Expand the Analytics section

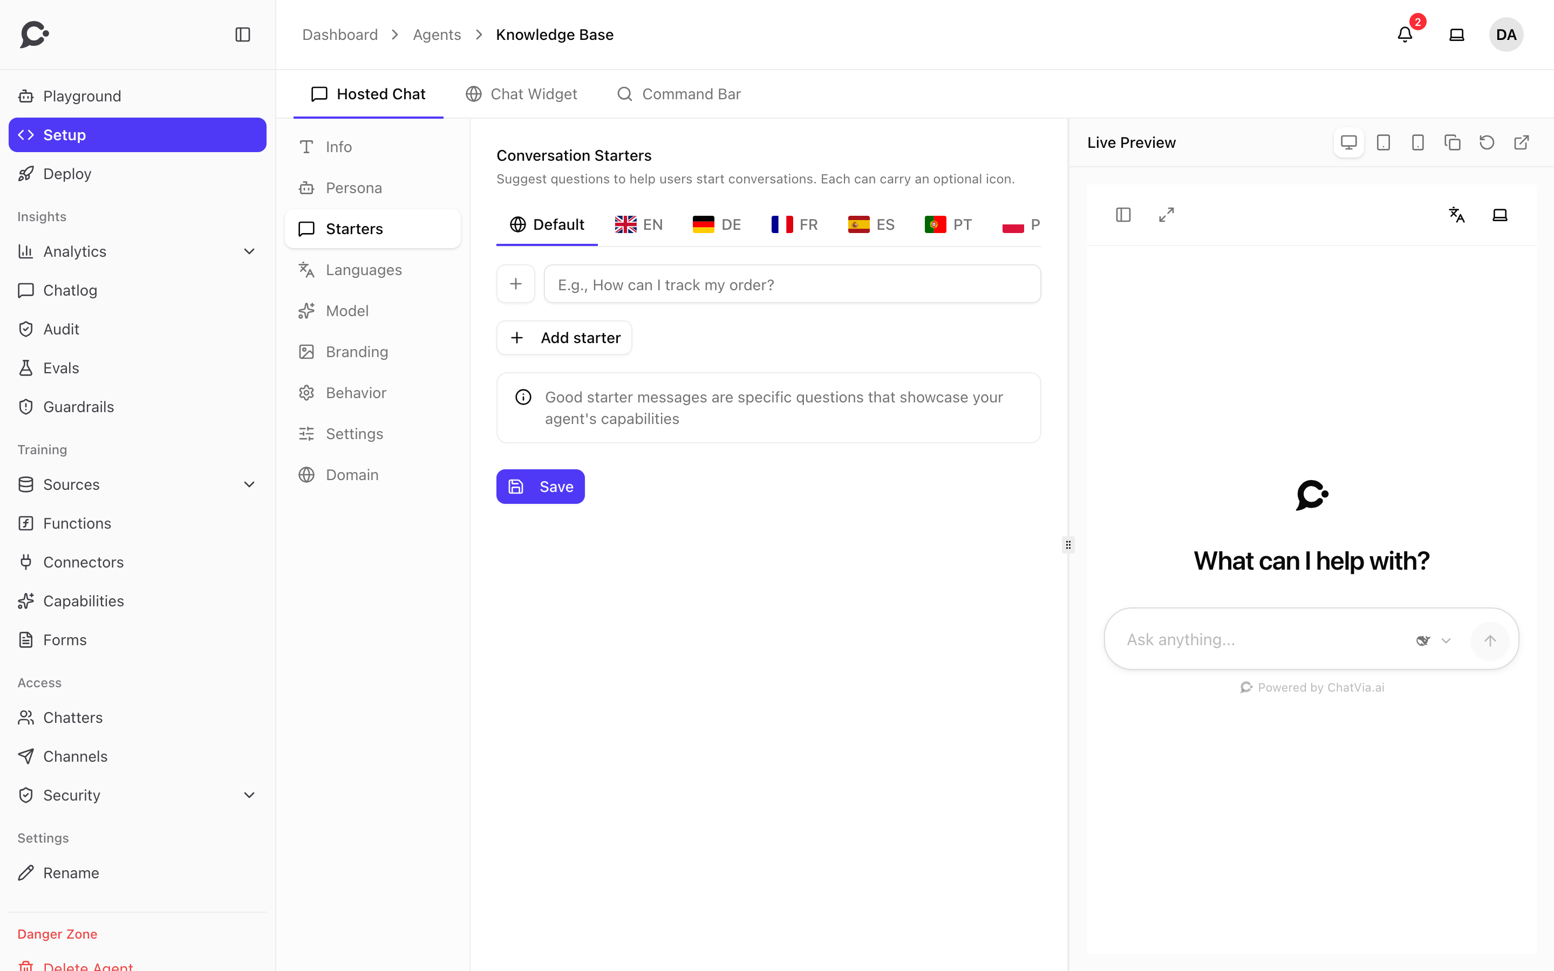[249, 252]
